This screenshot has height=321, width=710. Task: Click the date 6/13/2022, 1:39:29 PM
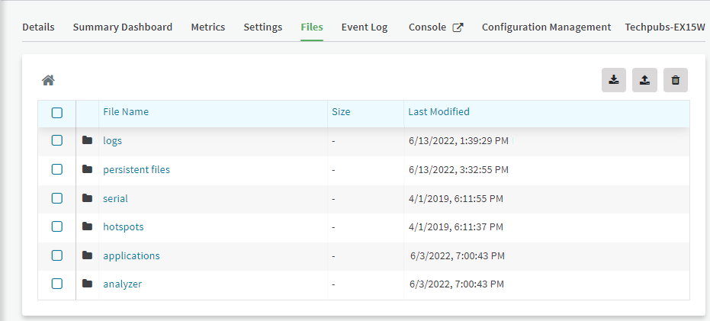click(458, 141)
